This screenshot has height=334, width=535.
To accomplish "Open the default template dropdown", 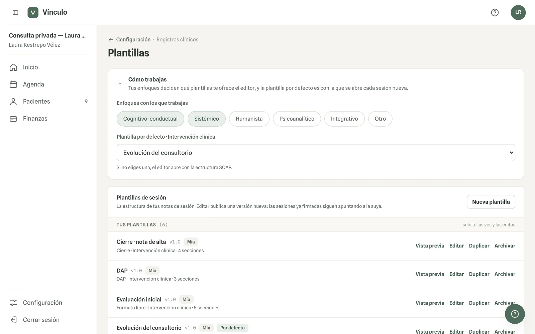I will click(x=316, y=153).
